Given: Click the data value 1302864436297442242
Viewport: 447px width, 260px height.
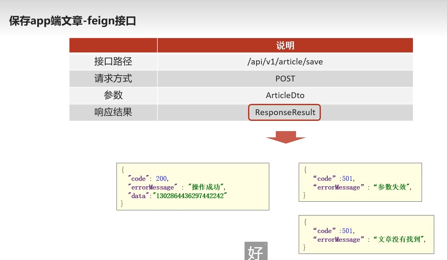Looking at the screenshot, I should 190,196.
